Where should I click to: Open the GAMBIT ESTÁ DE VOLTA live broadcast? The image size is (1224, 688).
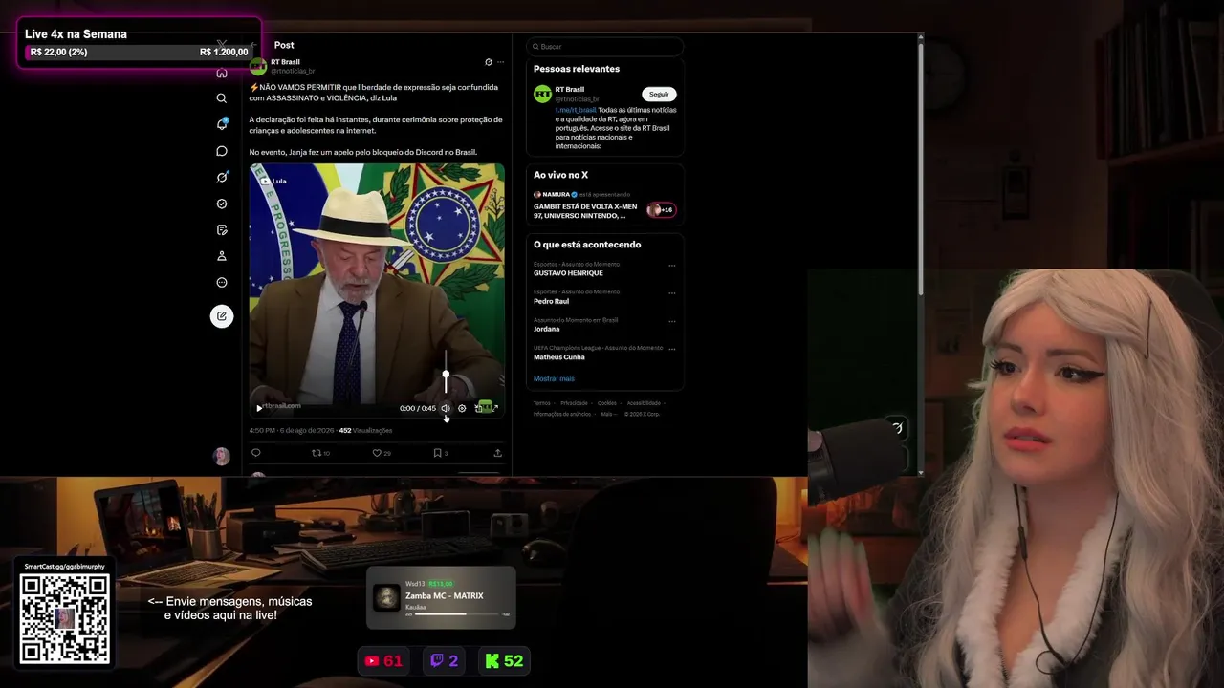click(585, 211)
